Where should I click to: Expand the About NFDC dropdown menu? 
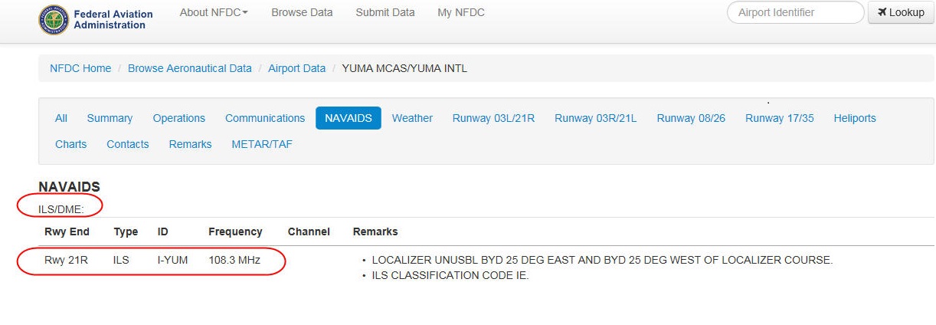click(x=214, y=12)
